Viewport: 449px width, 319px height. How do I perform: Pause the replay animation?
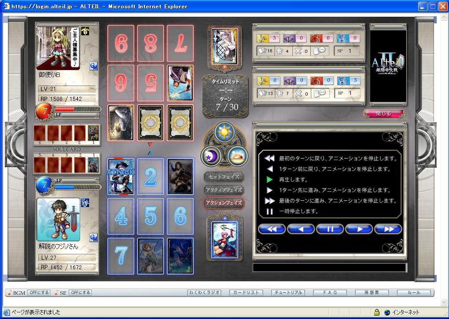(x=330, y=229)
